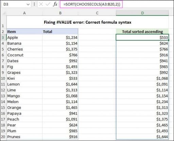Select the cell containing $1,644 in column B
The height and width of the screenshot is (141, 174).
pos(60,84)
